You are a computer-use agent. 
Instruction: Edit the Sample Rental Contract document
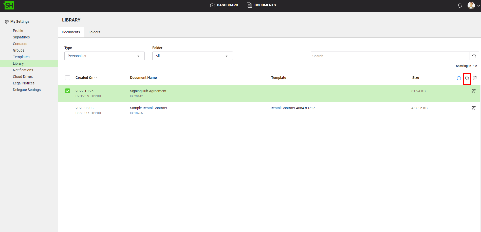coord(473,108)
